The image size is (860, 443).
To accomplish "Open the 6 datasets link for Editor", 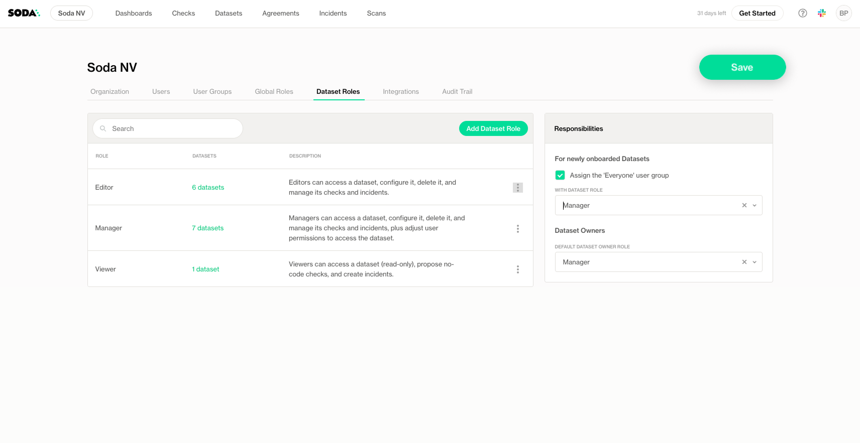I will point(208,188).
